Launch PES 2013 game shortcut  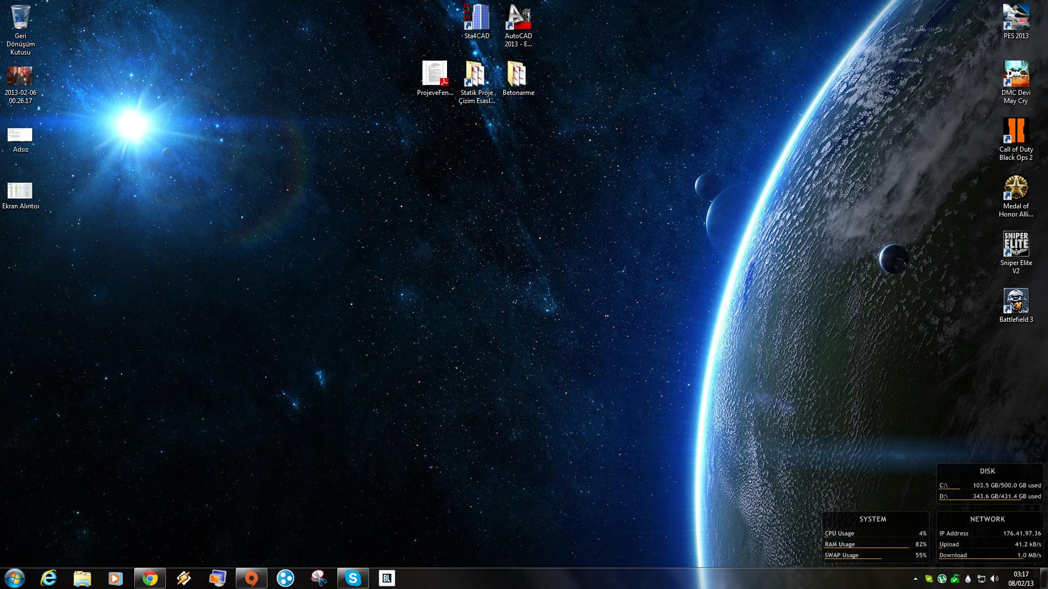[1016, 22]
